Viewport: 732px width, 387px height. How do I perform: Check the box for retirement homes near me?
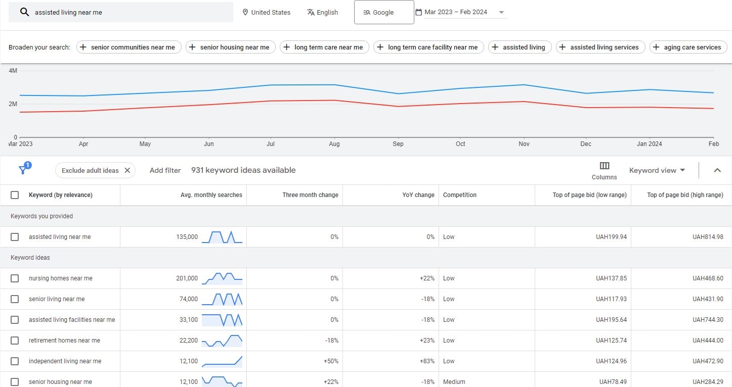pyautogui.click(x=15, y=341)
